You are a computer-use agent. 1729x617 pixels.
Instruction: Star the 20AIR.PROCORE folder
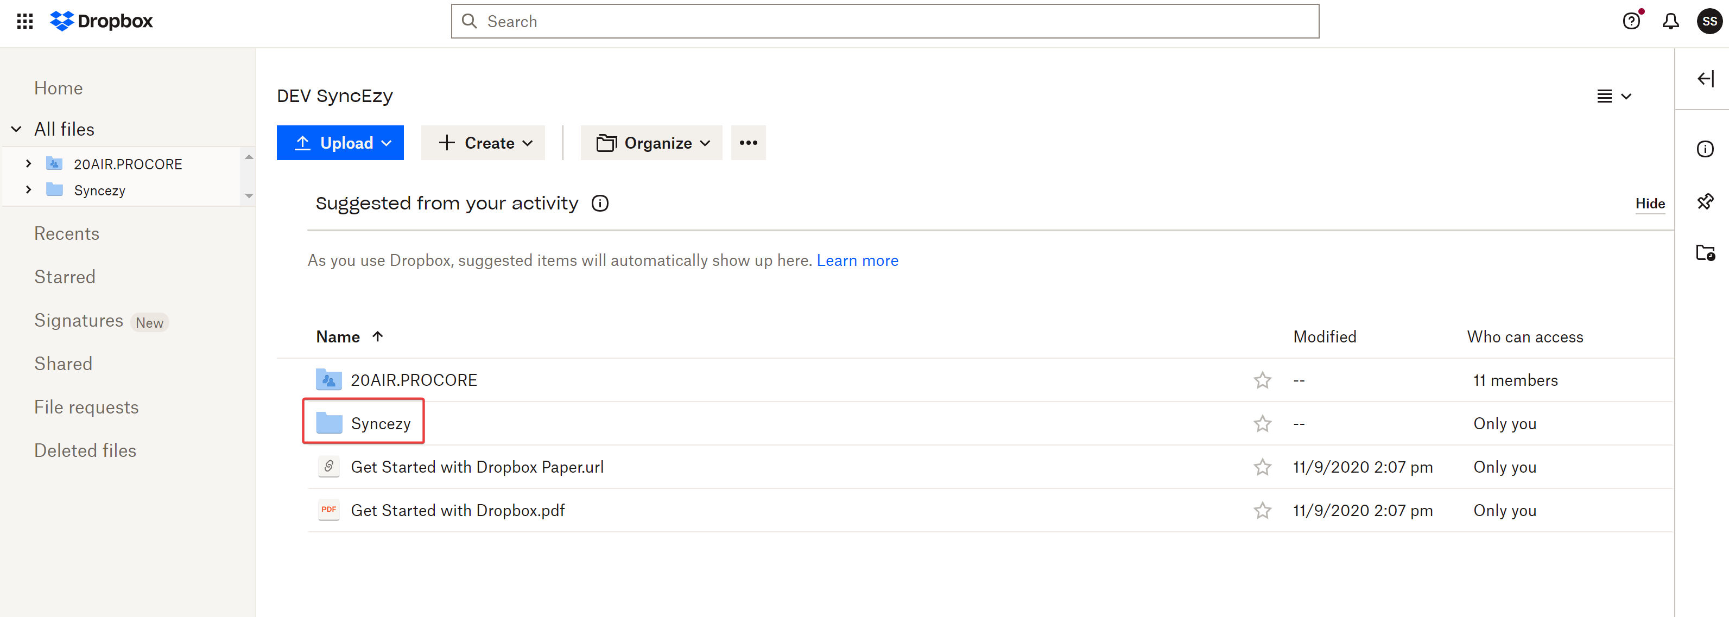[x=1262, y=380]
